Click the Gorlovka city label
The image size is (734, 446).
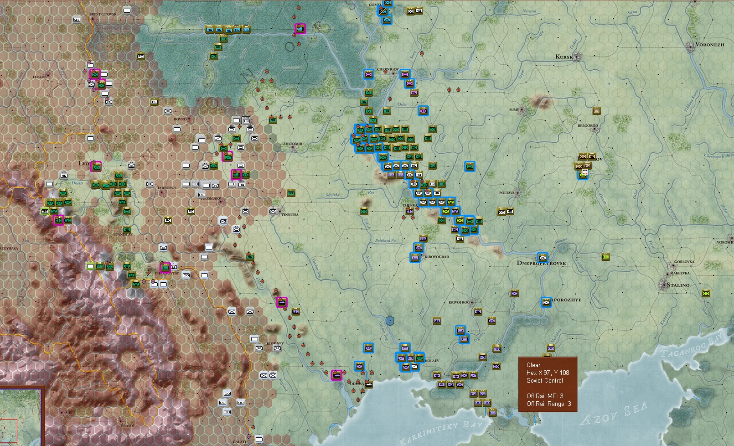click(684, 262)
